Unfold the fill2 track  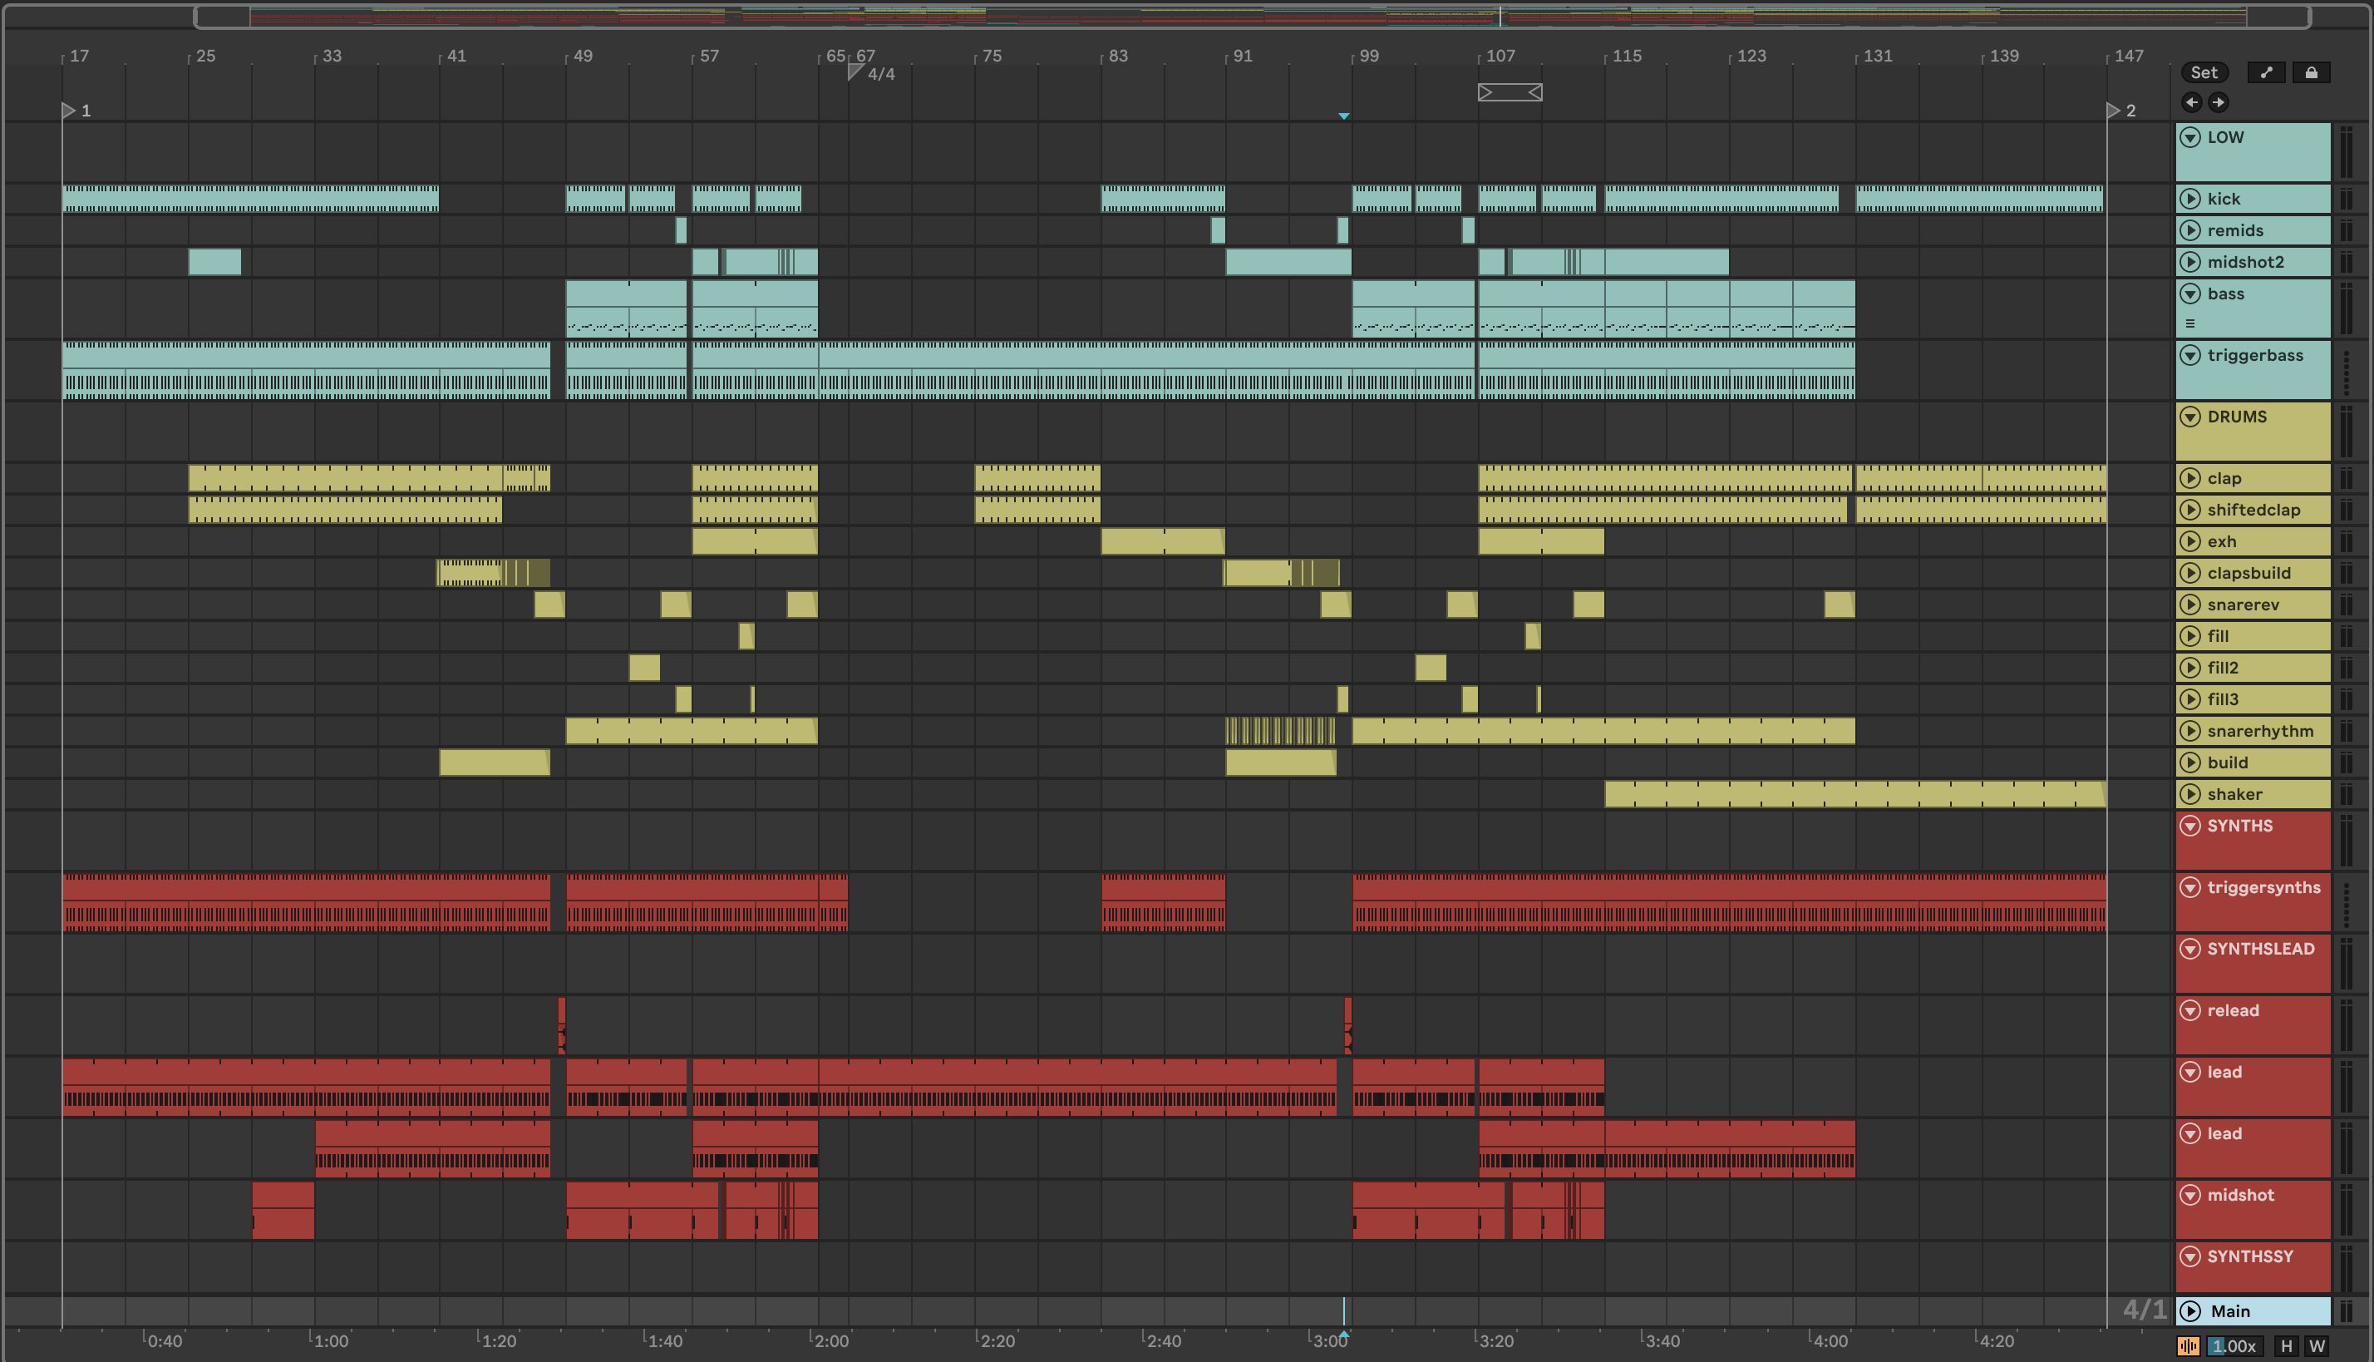[x=2191, y=668]
